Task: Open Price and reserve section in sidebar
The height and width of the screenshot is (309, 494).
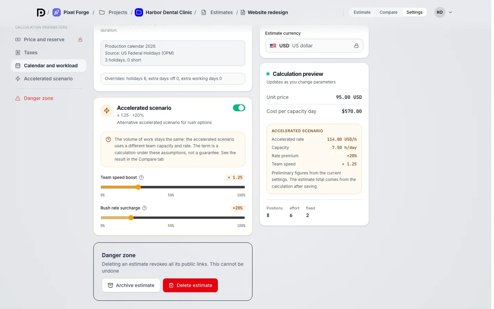Action: click(x=49, y=39)
